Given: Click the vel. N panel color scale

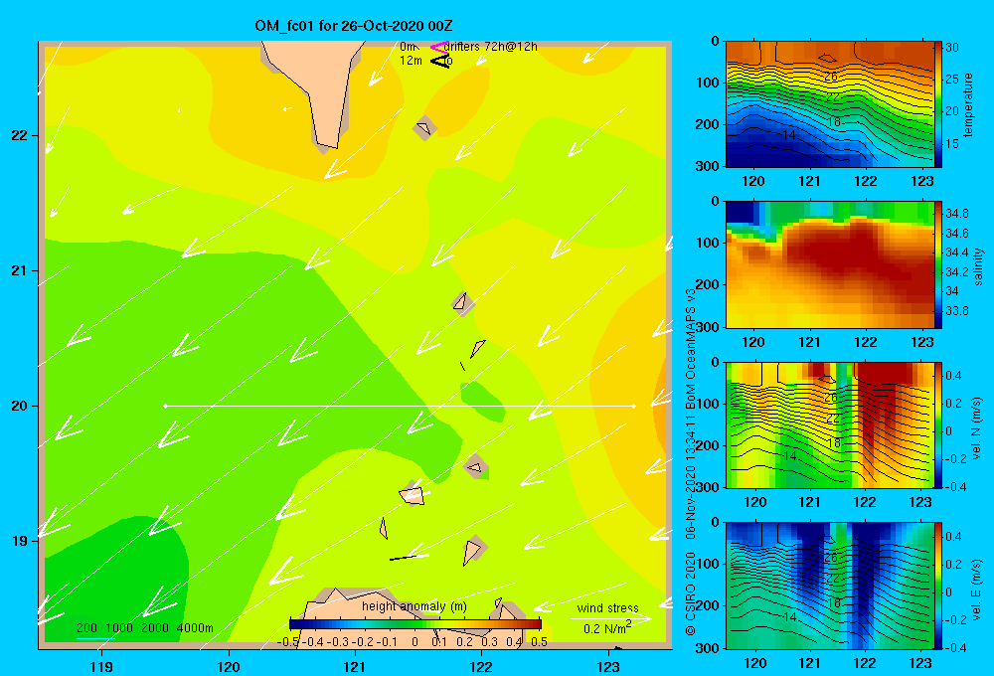Looking at the screenshot, I should click(x=938, y=424).
